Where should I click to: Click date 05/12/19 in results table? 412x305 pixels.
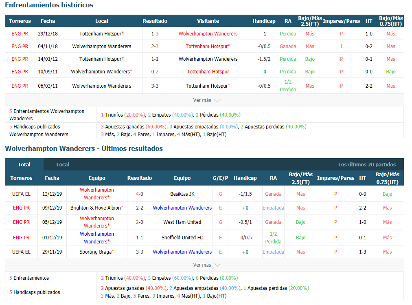[52, 222]
